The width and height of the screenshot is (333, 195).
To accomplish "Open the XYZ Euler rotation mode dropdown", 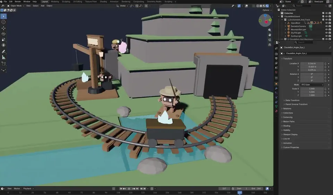I will coord(312,85).
